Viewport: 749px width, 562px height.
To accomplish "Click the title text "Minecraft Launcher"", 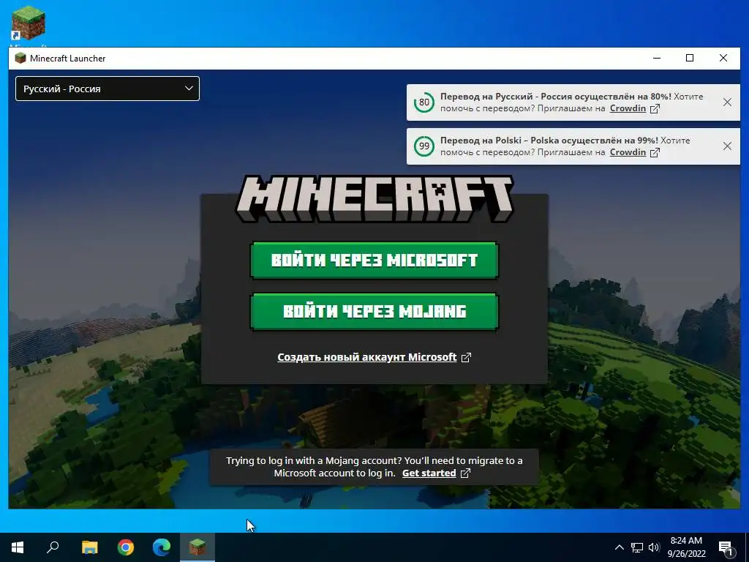I will (x=68, y=59).
